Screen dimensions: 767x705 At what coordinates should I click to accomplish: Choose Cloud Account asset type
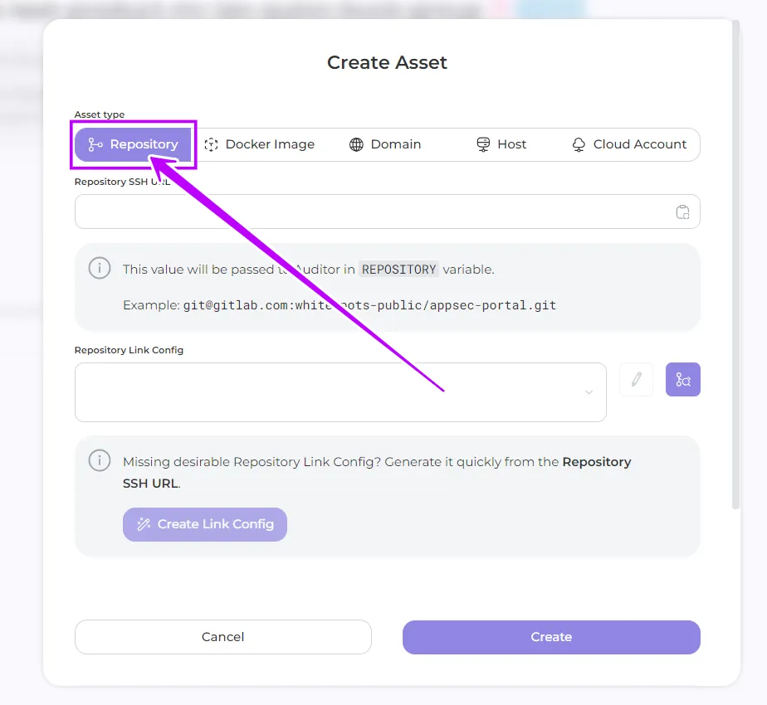(629, 144)
